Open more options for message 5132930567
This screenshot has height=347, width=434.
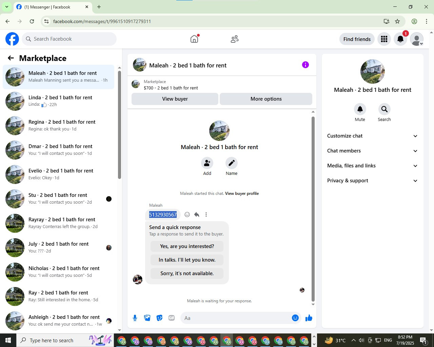[206, 215]
